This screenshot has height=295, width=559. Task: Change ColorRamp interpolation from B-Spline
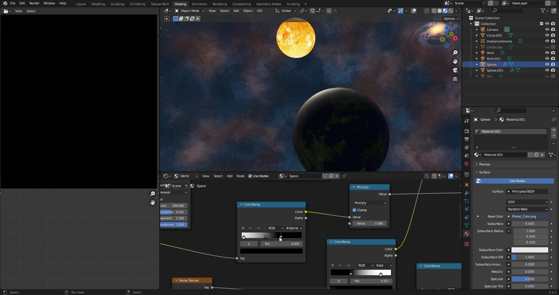[x=293, y=228]
